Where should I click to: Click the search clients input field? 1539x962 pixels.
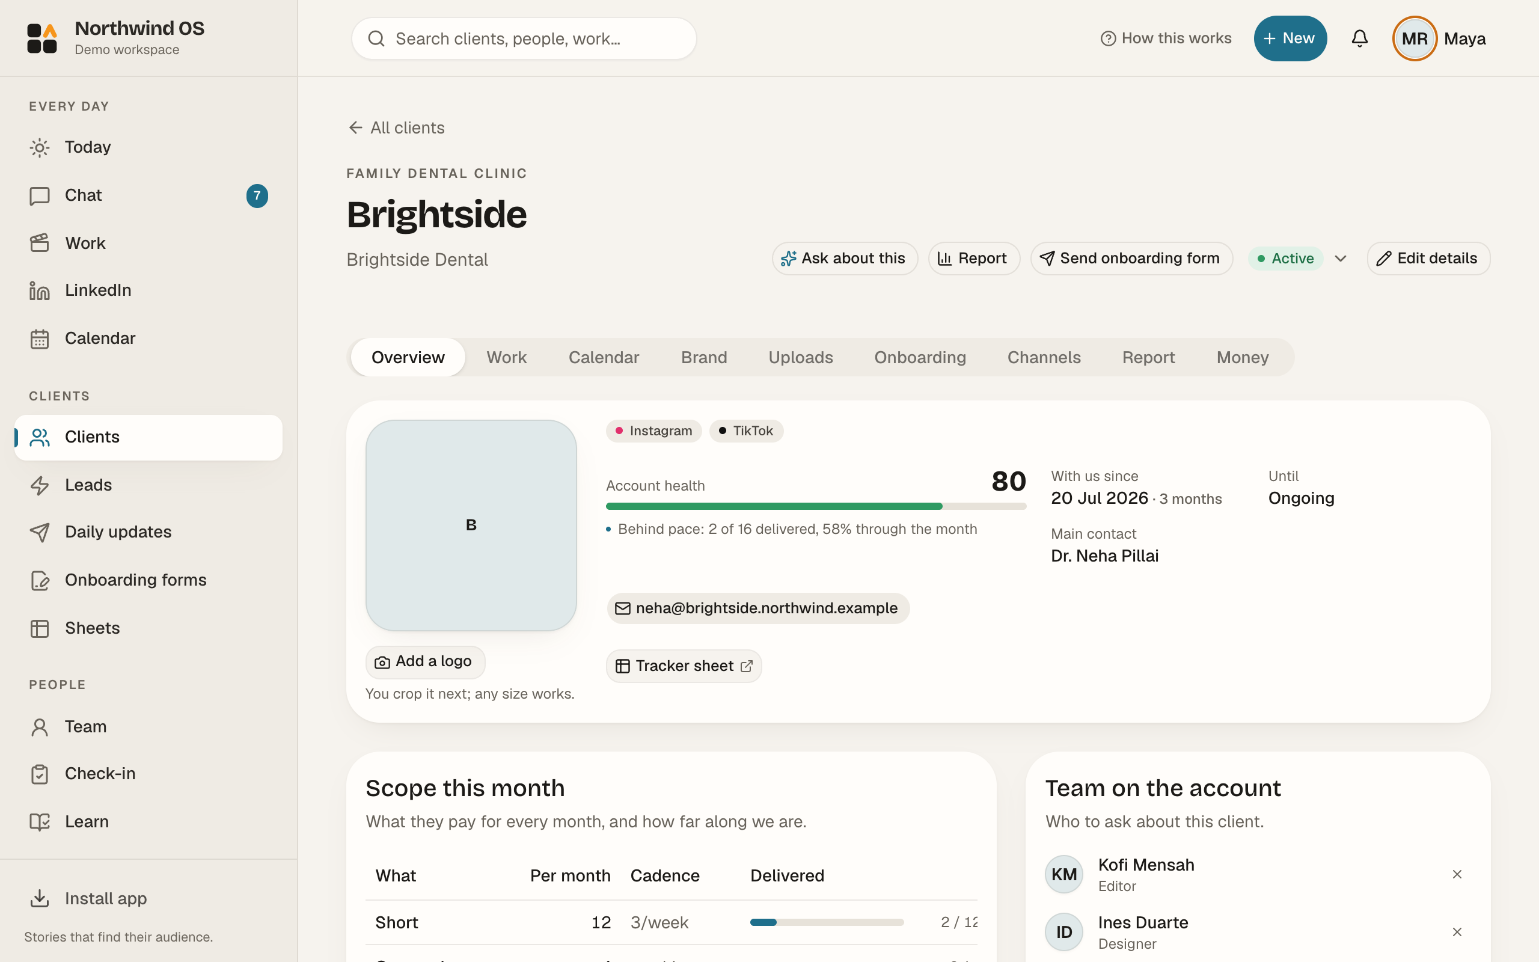click(524, 39)
